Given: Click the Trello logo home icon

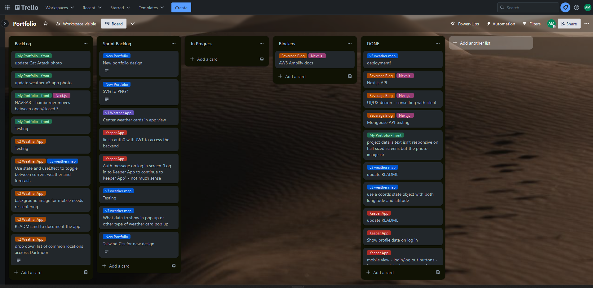Looking at the screenshot, I should tap(27, 7).
